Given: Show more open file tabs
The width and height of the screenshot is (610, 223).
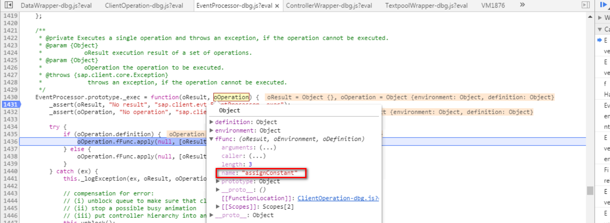Looking at the screenshot, I should [x=522, y=5].
